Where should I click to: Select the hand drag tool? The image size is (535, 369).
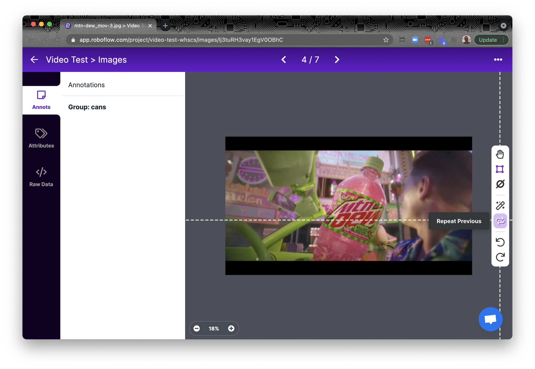click(x=500, y=154)
